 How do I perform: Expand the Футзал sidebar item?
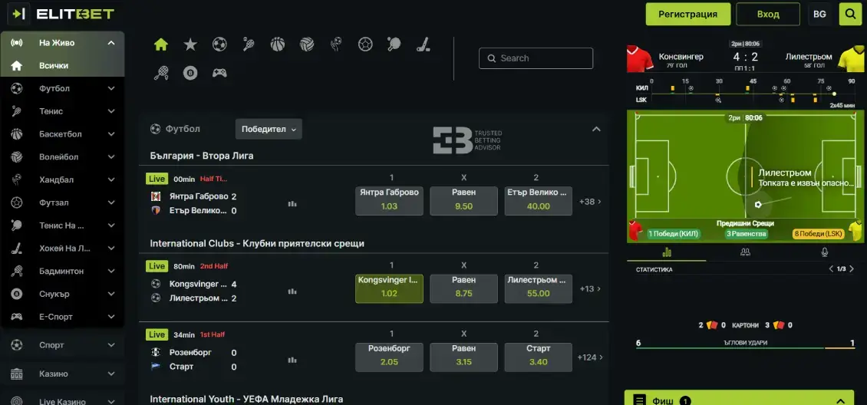[x=111, y=202]
